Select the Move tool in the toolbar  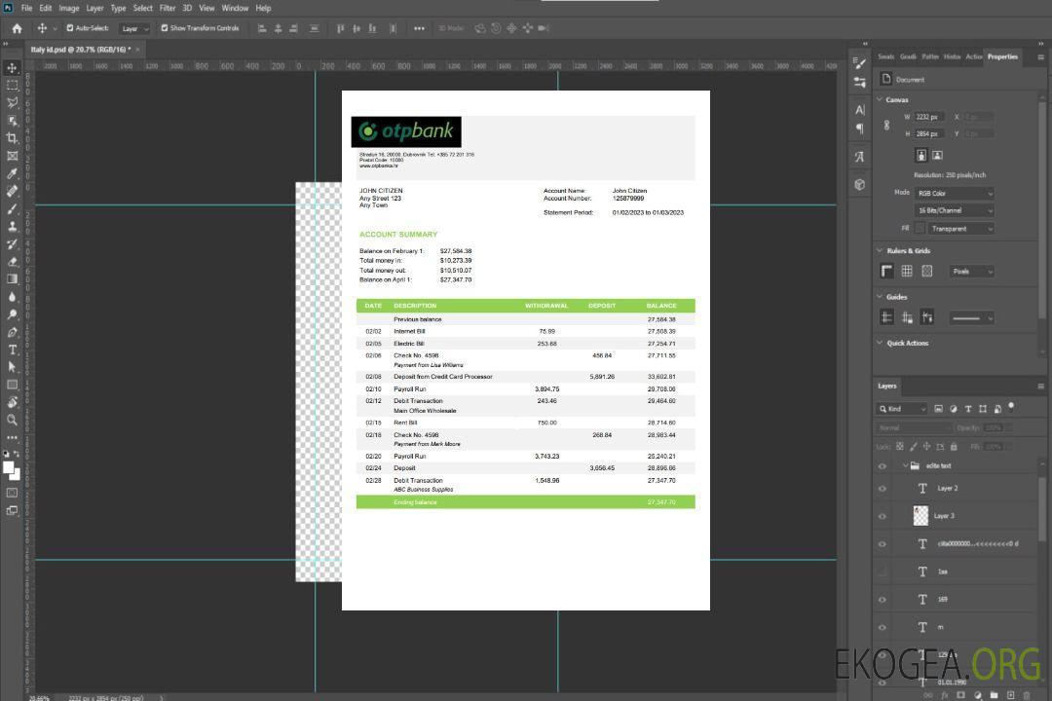(x=12, y=68)
